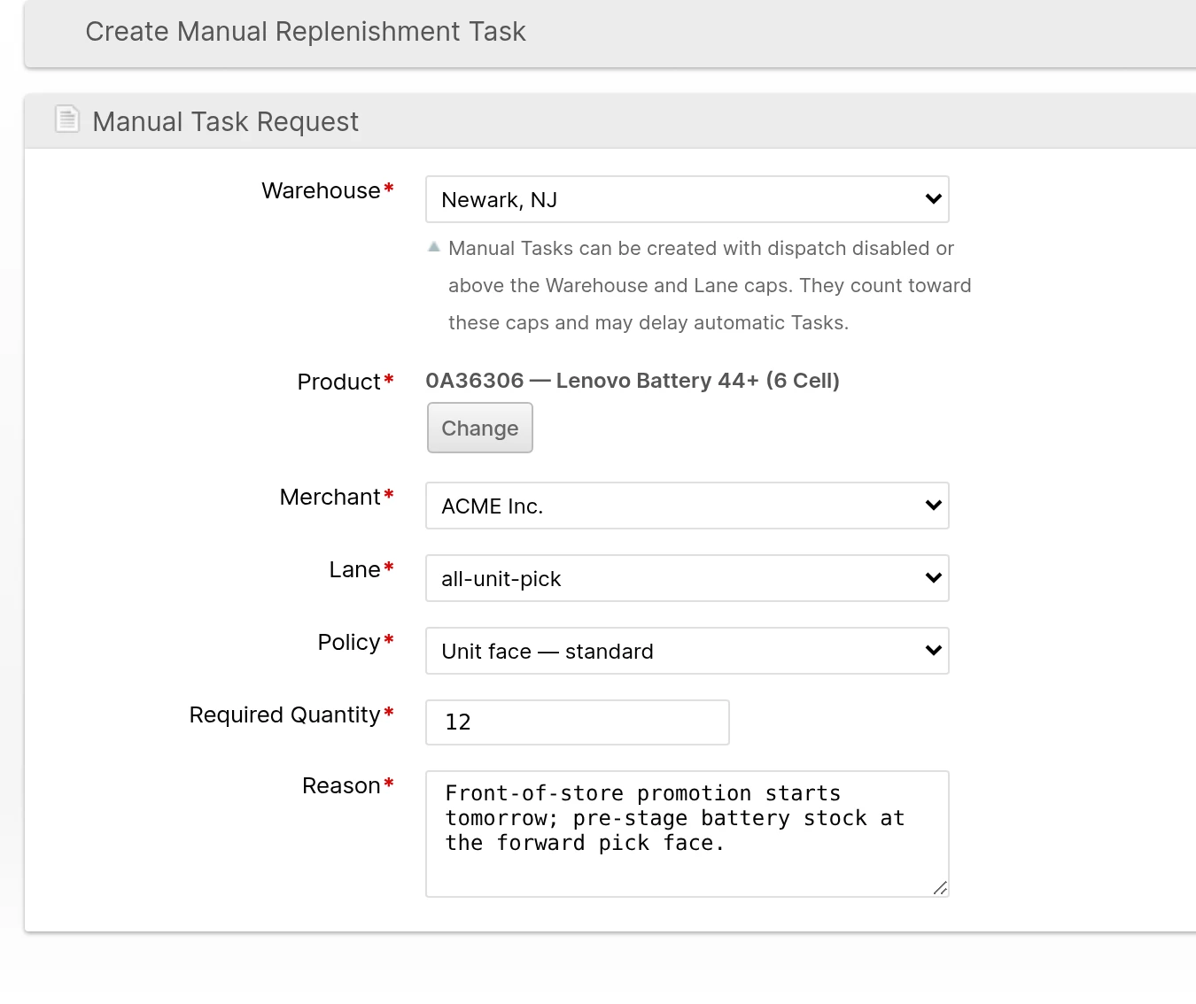Click the Policy field label
Viewport: 1196px width, 1004px height.
(349, 642)
